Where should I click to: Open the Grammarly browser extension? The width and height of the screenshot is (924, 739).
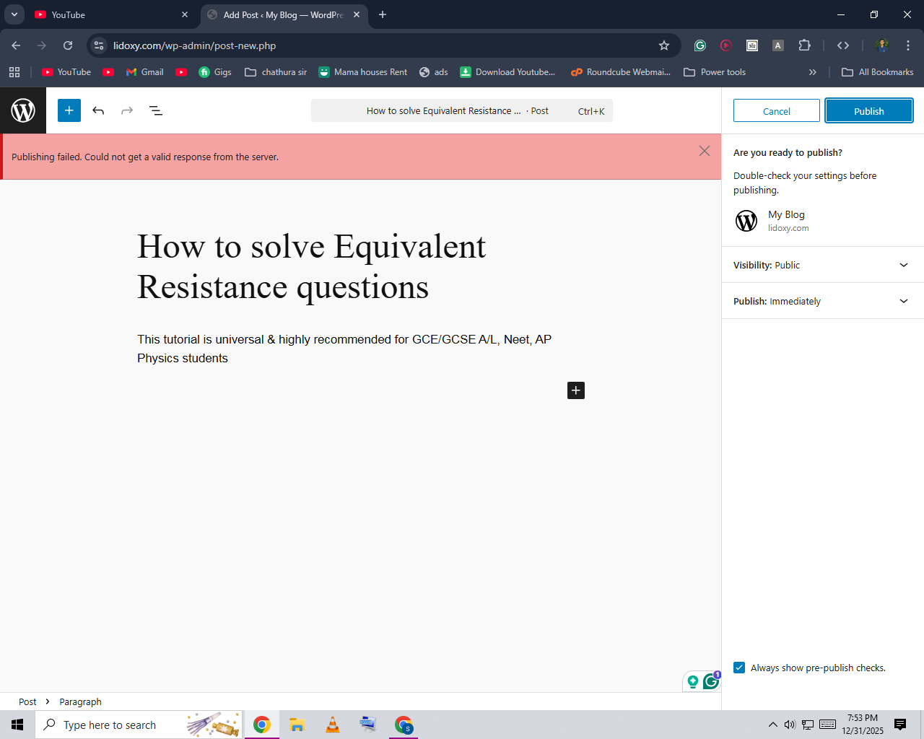click(x=700, y=45)
